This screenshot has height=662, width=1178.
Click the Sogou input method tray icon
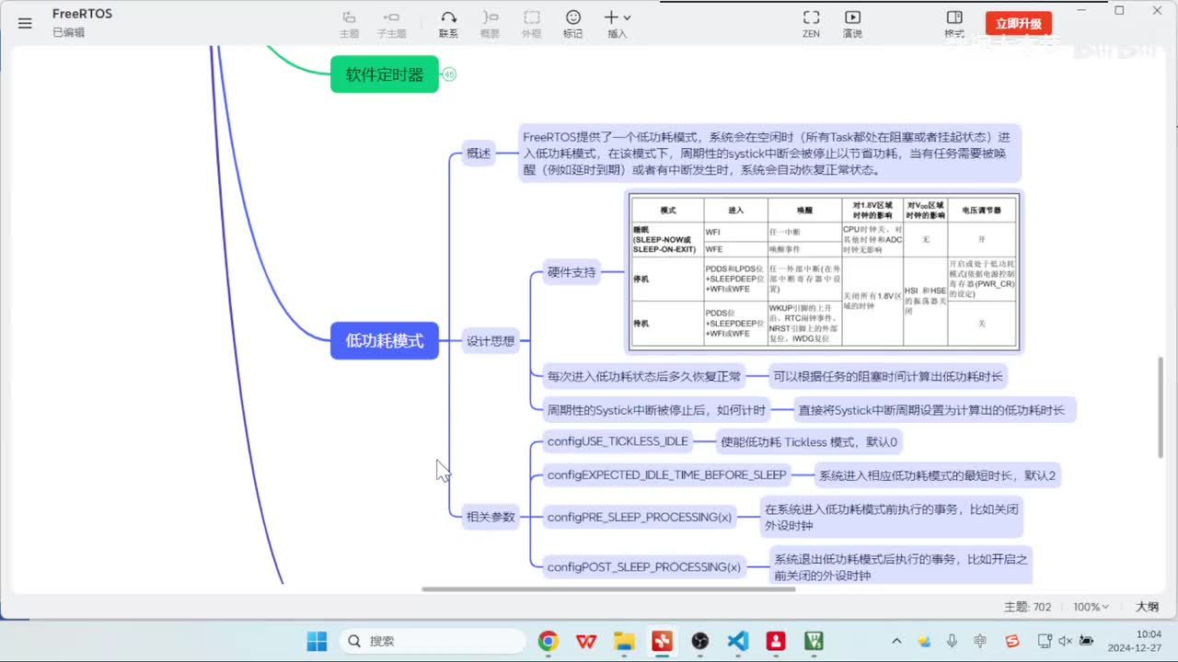[x=1012, y=641]
